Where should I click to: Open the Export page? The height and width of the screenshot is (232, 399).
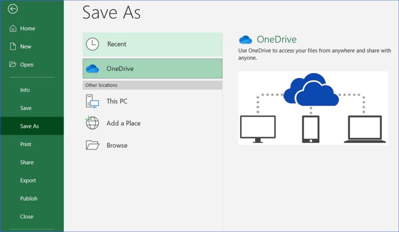pyautogui.click(x=28, y=181)
